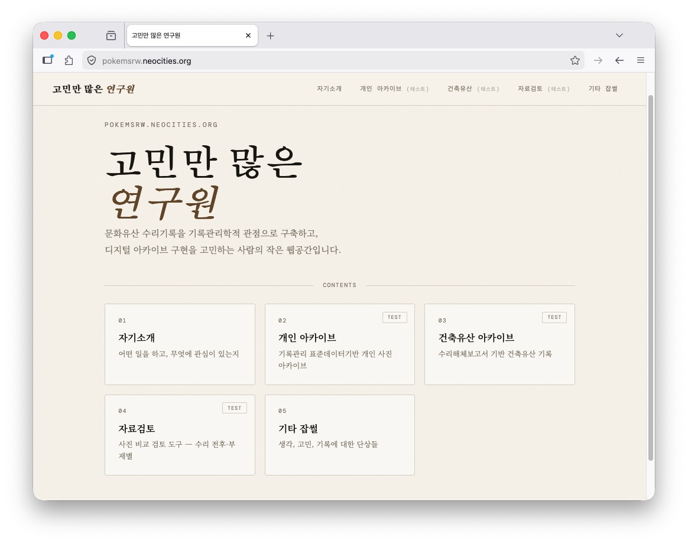This screenshot has height=544, width=688.
Task: Close the 고민만 많은 연구원 tab
Action: [x=248, y=35]
